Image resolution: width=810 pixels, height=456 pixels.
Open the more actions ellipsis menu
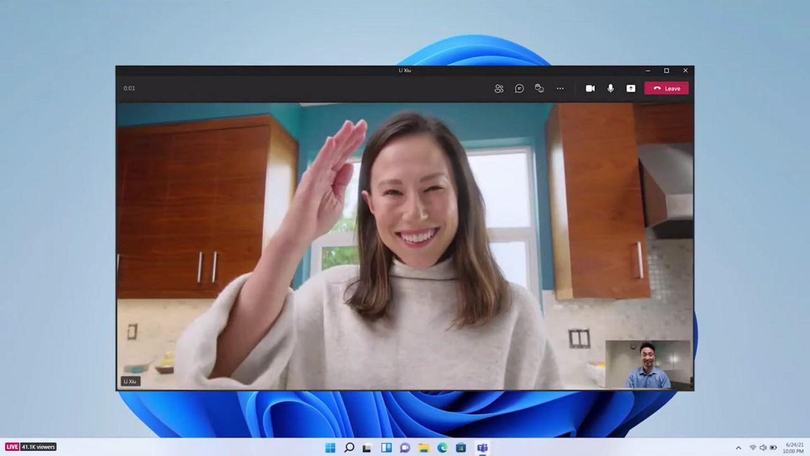tap(560, 89)
